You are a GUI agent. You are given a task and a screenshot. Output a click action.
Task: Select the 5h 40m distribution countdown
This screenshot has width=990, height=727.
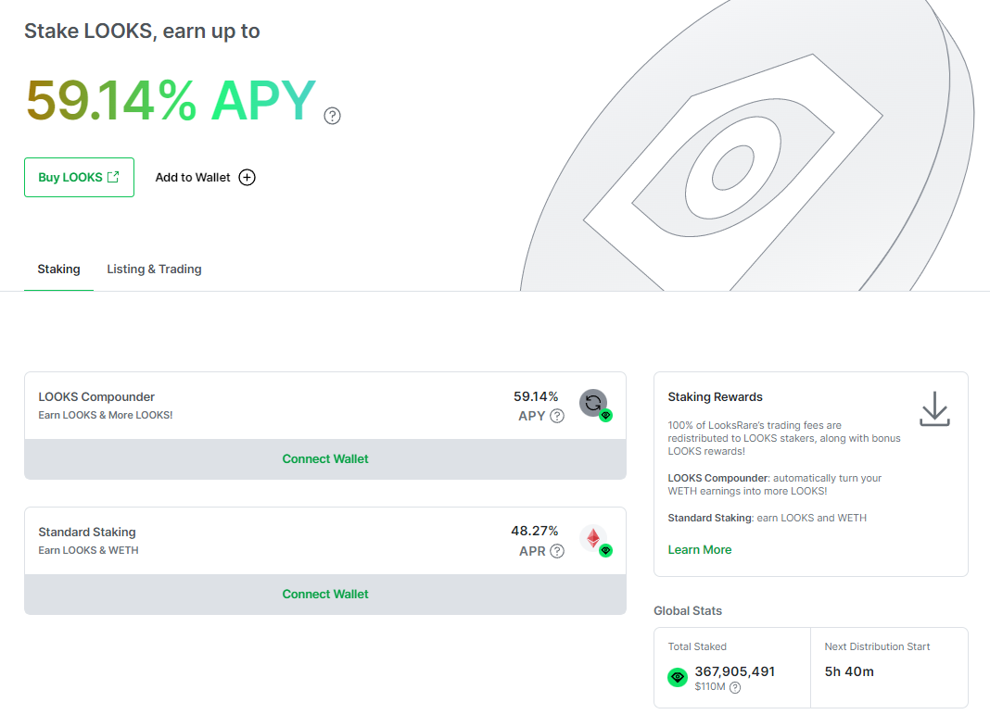click(x=849, y=671)
